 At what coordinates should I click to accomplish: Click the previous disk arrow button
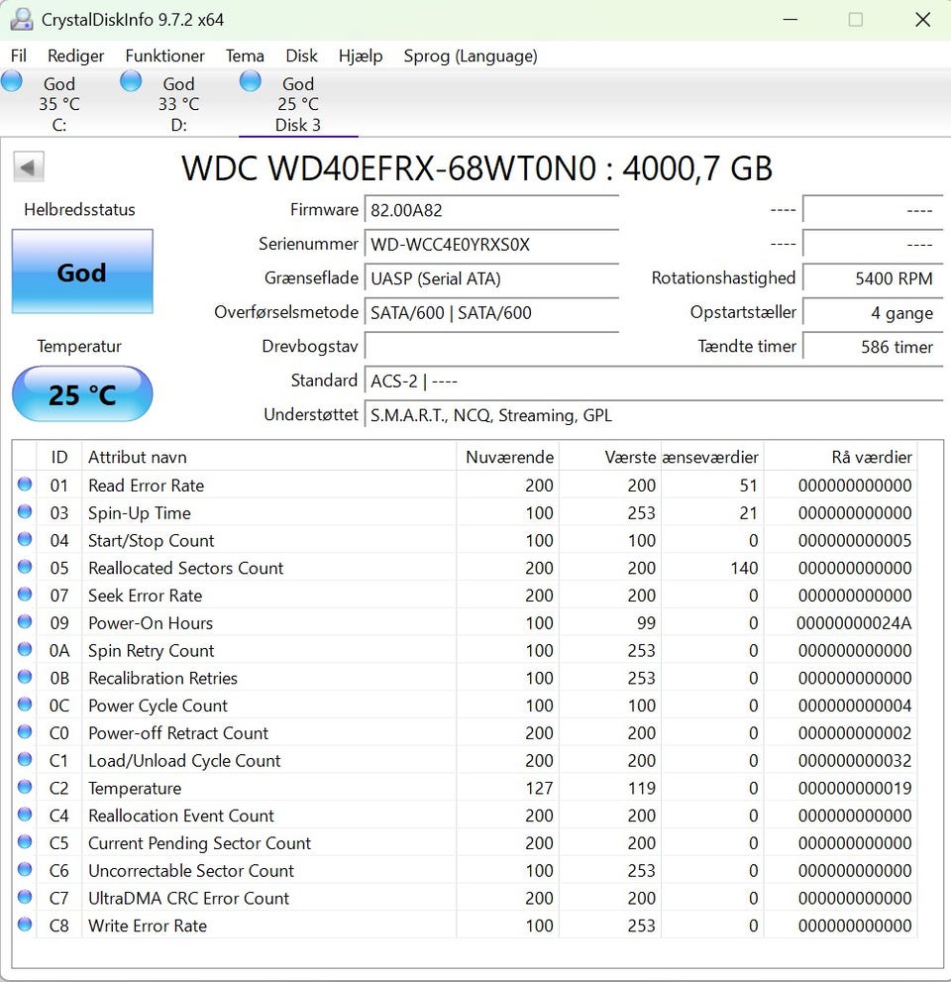pos(29,167)
